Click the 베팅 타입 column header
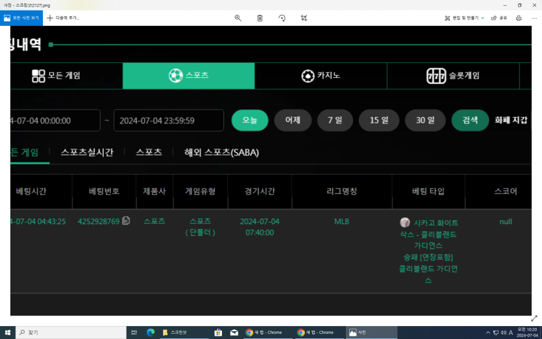 coord(428,192)
